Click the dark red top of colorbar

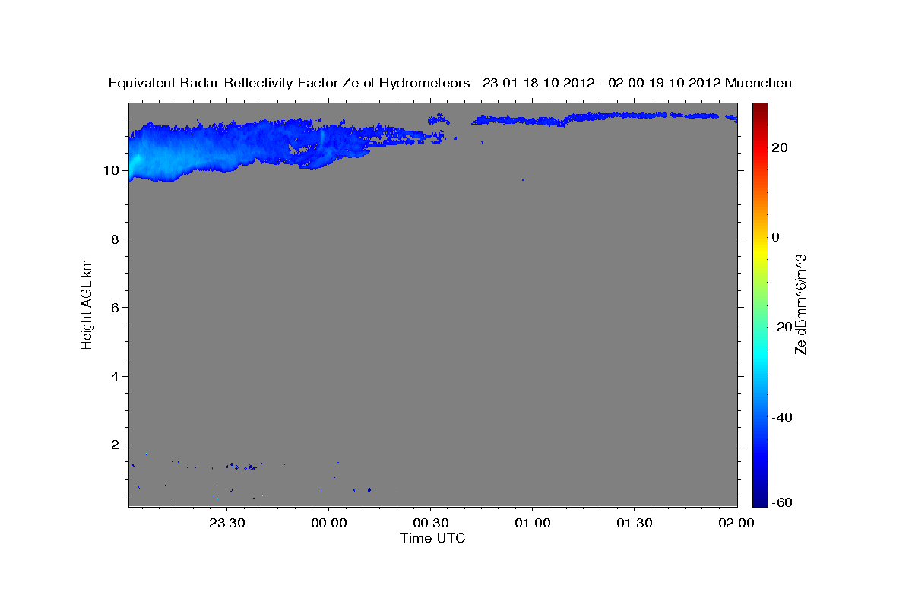[x=759, y=110]
